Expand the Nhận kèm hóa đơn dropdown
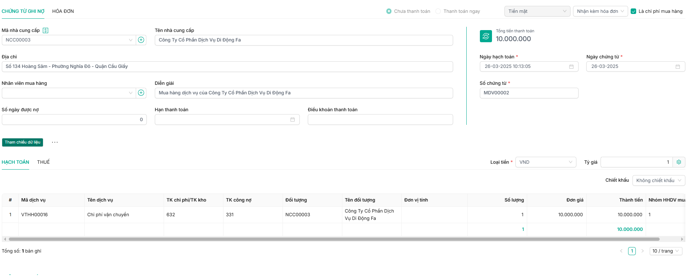Image resolution: width=689 pixels, height=279 pixels. 600,11
